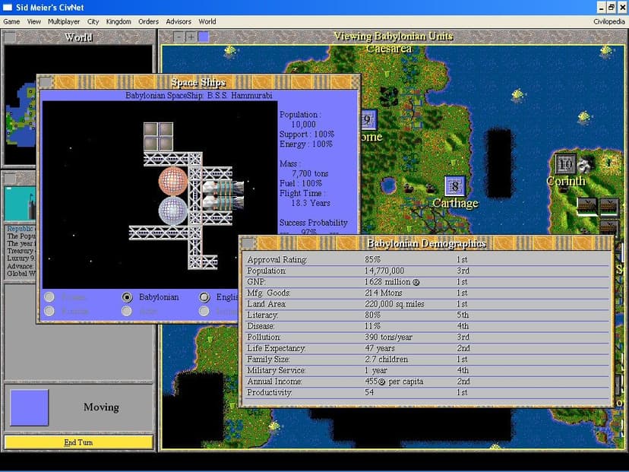Image resolution: width=629 pixels, height=472 pixels.
Task: Open the World menu
Action: coord(207,22)
